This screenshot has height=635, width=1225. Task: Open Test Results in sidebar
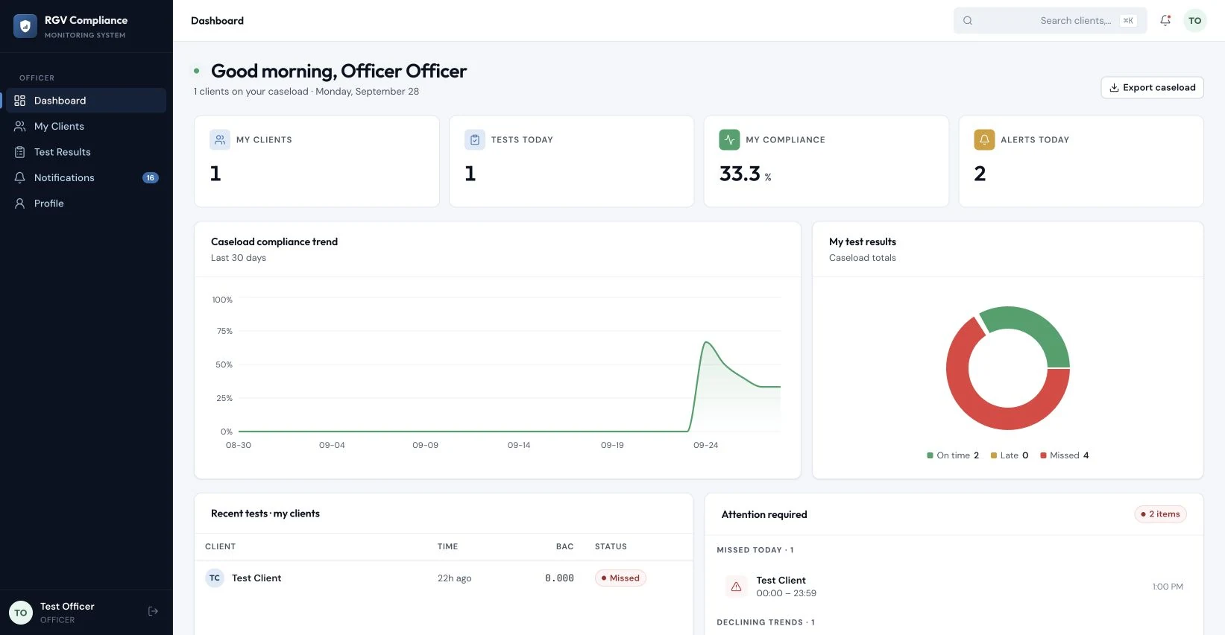[86, 152]
